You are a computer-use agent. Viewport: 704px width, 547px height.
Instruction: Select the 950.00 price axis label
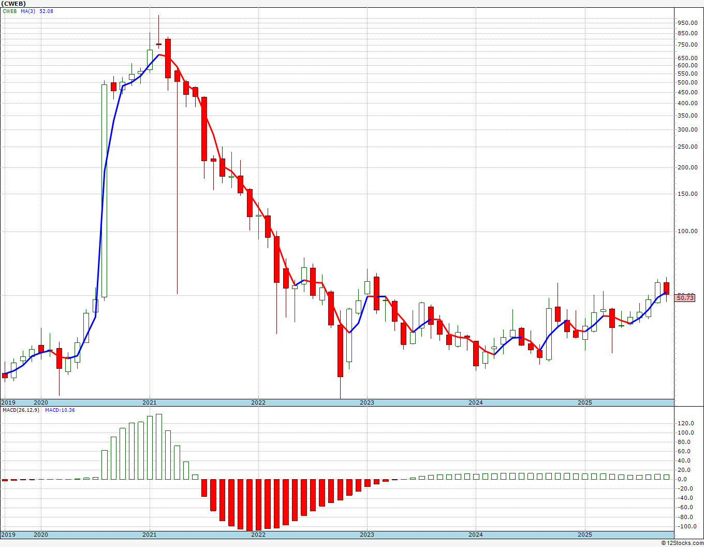coord(687,23)
